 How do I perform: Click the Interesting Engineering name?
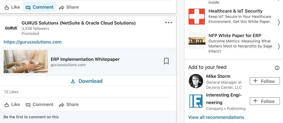224,99
